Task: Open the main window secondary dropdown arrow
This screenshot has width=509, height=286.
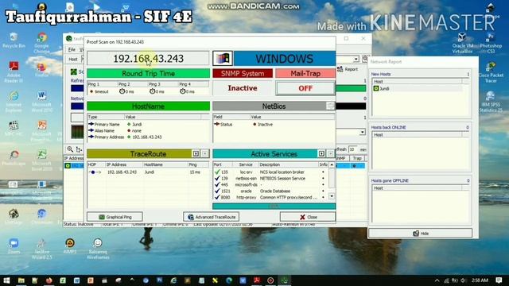Action: point(363,133)
